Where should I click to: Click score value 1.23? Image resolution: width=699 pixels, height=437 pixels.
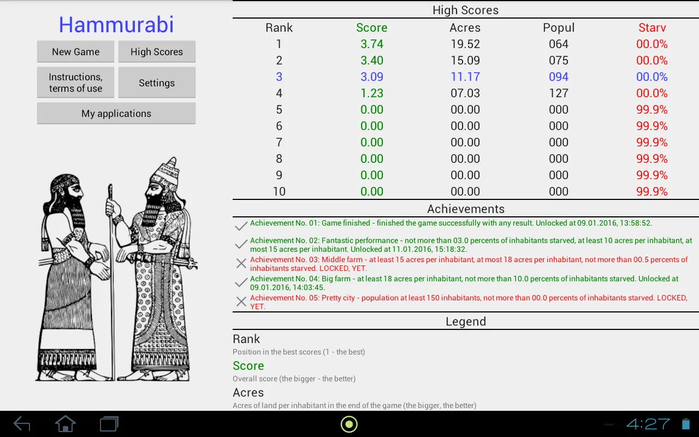click(x=372, y=93)
